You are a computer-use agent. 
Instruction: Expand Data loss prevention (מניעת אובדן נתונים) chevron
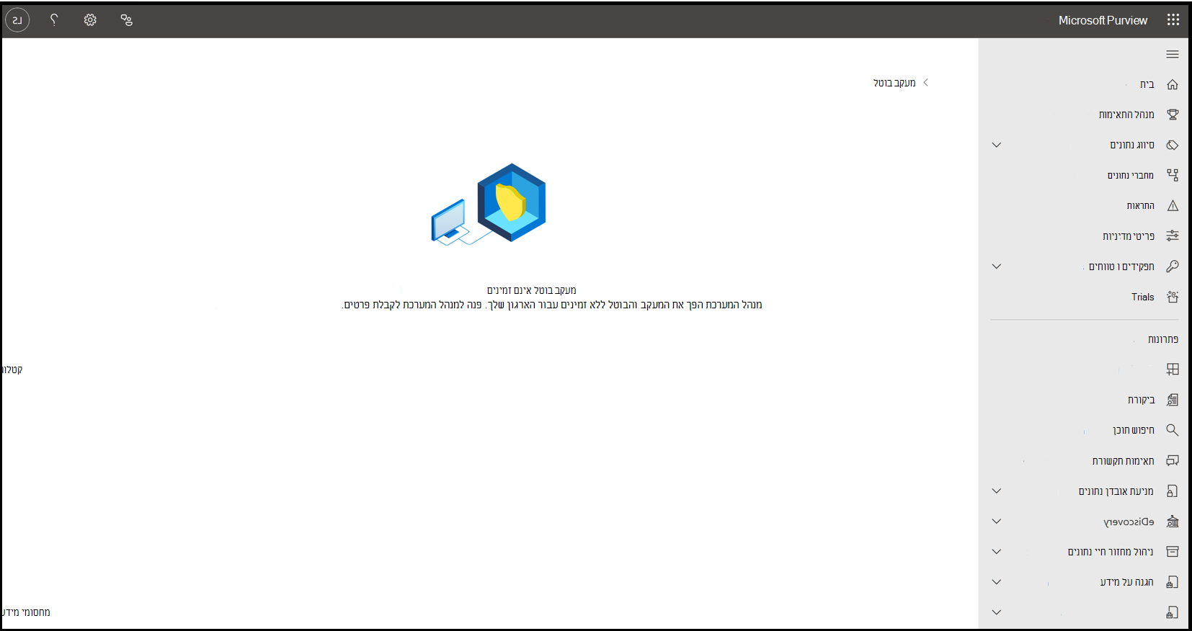(x=997, y=491)
